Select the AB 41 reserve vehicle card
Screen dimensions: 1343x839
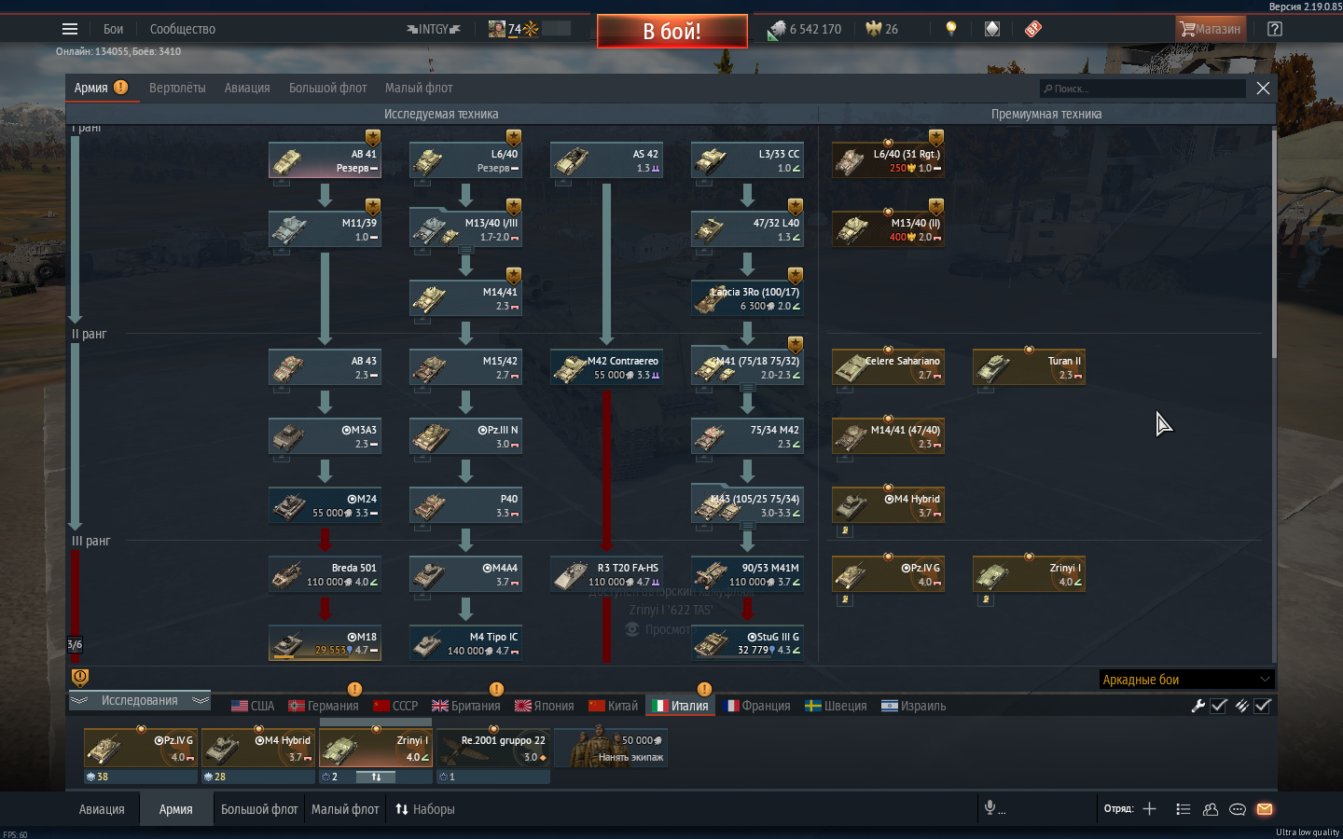click(x=325, y=160)
